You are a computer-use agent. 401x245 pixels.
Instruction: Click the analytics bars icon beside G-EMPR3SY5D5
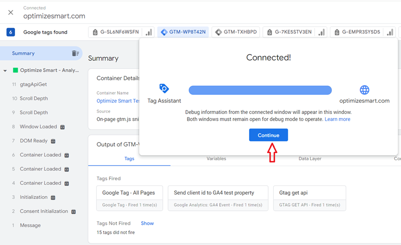point(390,32)
